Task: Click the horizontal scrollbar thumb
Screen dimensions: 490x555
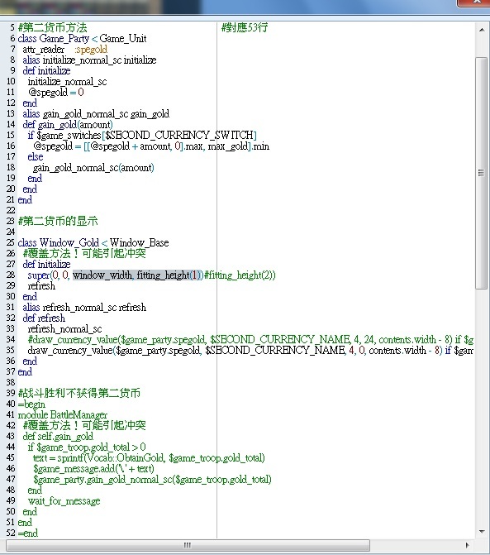Action: click(x=188, y=545)
